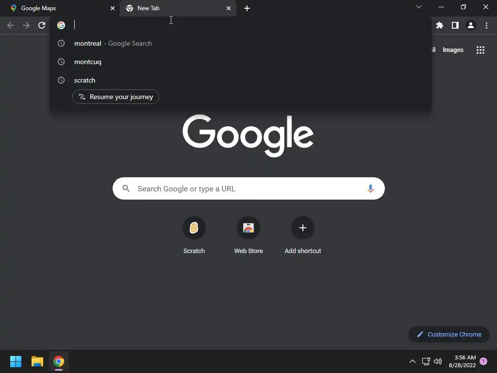This screenshot has height=373, width=497.
Task: Open the Chrome three-dot menu
Action: coord(486,25)
